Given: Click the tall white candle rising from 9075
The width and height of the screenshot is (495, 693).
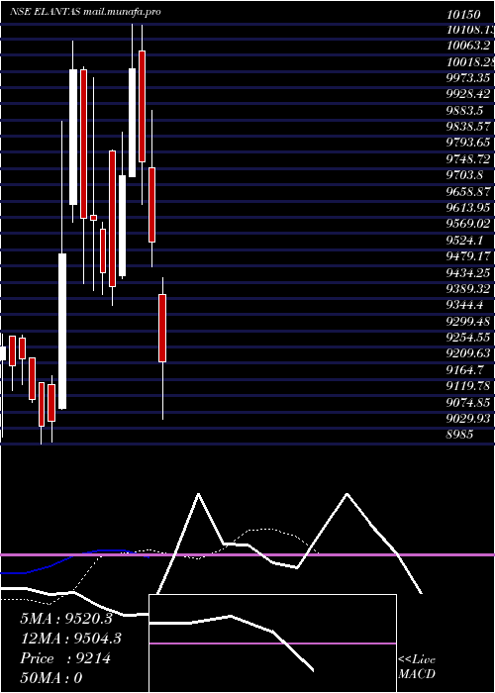Looking at the screenshot, I should (62, 331).
